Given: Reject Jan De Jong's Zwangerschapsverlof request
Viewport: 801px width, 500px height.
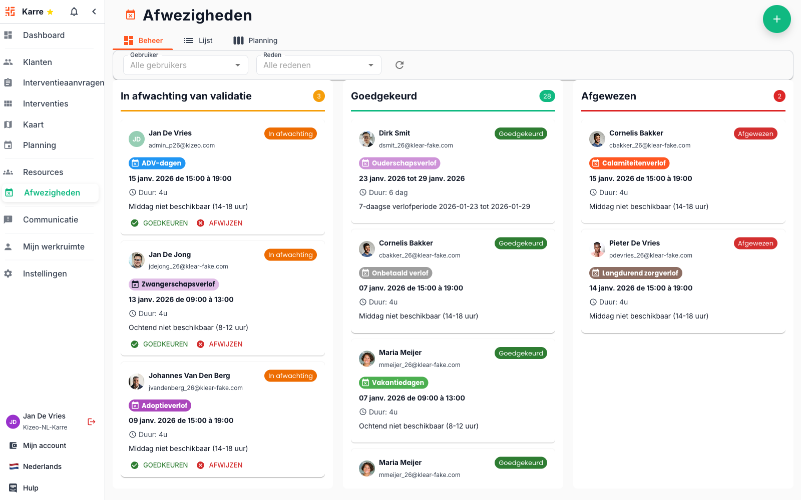Looking at the screenshot, I should pos(220,344).
